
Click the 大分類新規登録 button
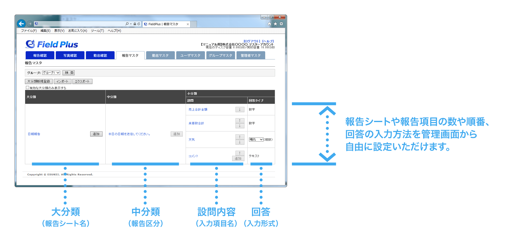click(39, 81)
